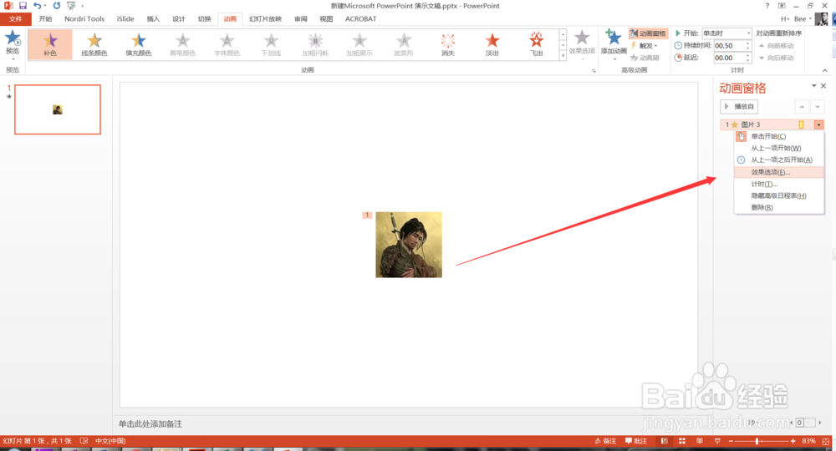
Task: Click the 动画刷 animation painter
Action: pos(645,58)
